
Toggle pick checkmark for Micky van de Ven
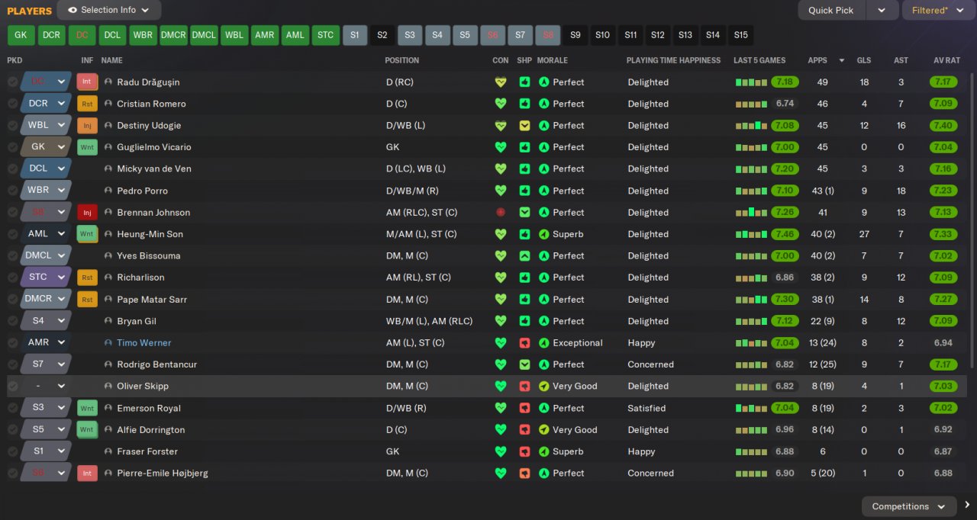point(13,169)
